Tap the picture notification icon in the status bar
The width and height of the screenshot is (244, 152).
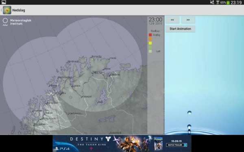(4, 2)
